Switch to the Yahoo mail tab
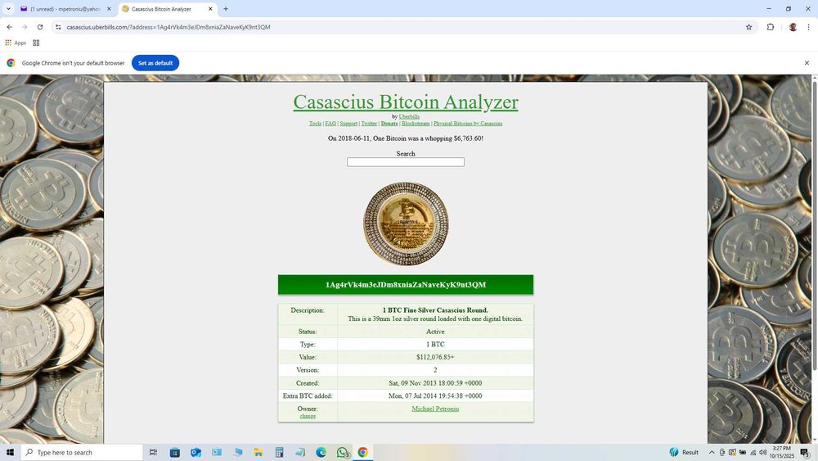Viewport: 818px width, 461px height. [65, 9]
